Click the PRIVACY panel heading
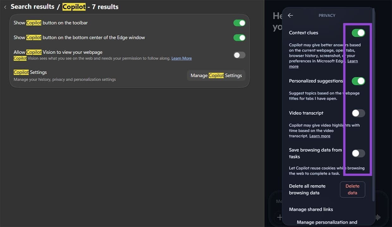The height and width of the screenshot is (227, 392). (327, 15)
